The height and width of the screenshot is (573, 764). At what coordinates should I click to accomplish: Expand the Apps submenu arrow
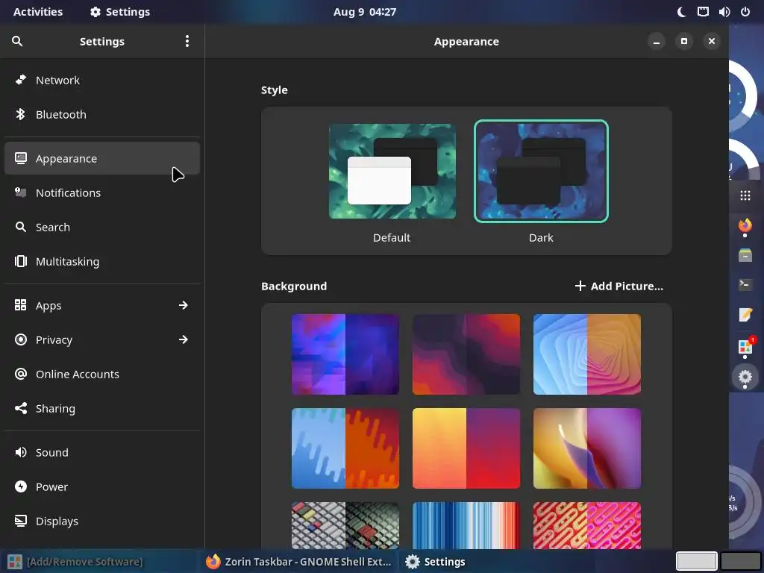[184, 305]
